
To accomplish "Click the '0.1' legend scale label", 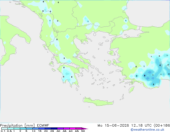I will point(3,131).
